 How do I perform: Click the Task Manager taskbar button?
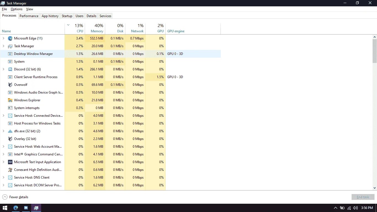pos(36,208)
